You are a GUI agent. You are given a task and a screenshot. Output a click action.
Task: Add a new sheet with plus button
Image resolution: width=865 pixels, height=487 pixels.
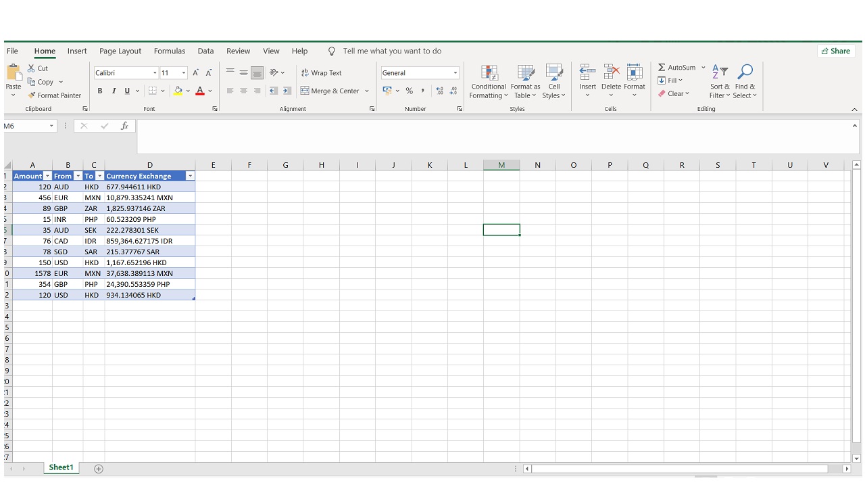tap(99, 469)
